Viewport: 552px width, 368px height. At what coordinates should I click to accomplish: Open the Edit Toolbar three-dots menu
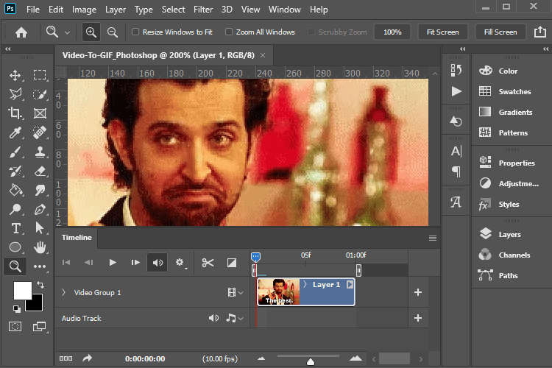(x=40, y=266)
